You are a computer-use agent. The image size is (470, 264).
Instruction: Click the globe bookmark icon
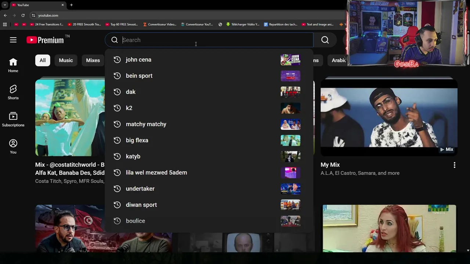[220, 25]
